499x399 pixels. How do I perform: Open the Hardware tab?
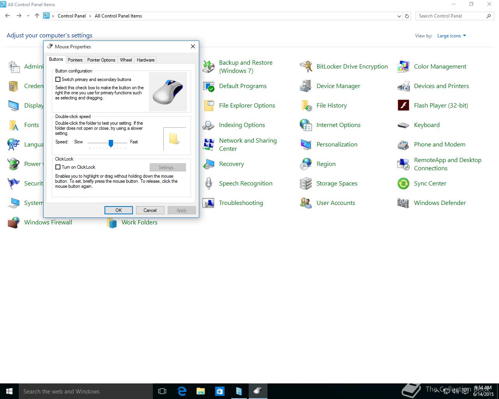click(145, 60)
